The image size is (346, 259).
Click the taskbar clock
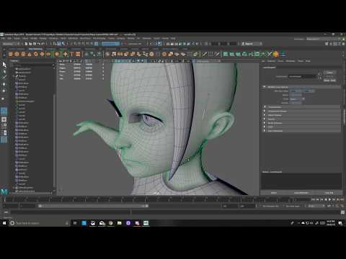(x=331, y=223)
